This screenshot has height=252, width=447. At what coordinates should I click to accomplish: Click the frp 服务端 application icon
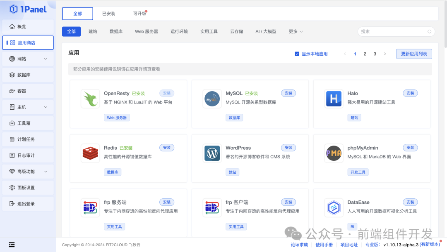click(x=90, y=207)
